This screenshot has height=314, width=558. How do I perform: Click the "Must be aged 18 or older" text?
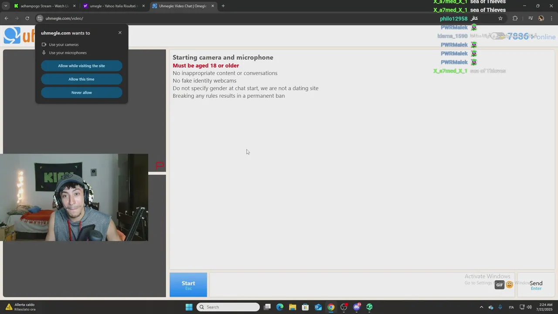(206, 65)
